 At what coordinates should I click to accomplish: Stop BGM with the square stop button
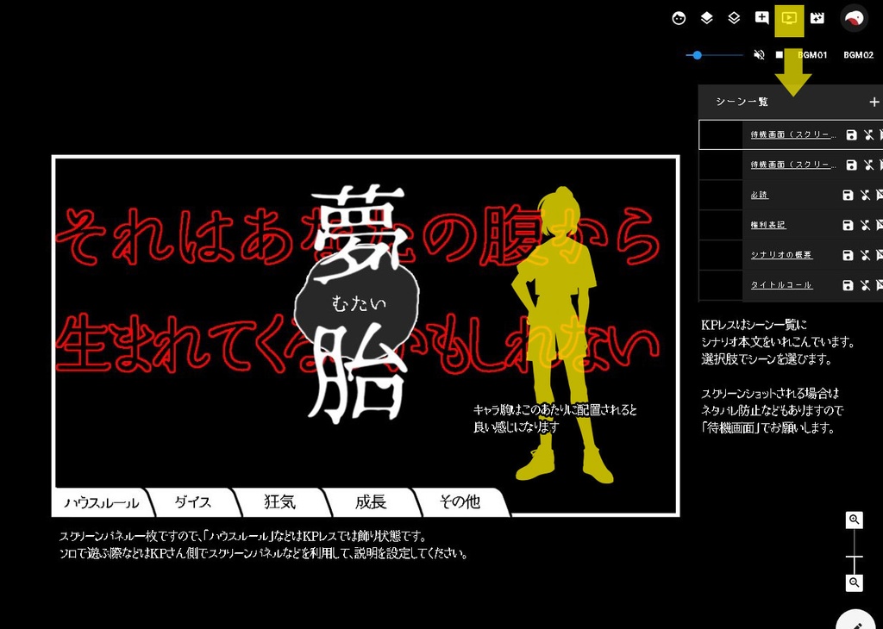780,54
